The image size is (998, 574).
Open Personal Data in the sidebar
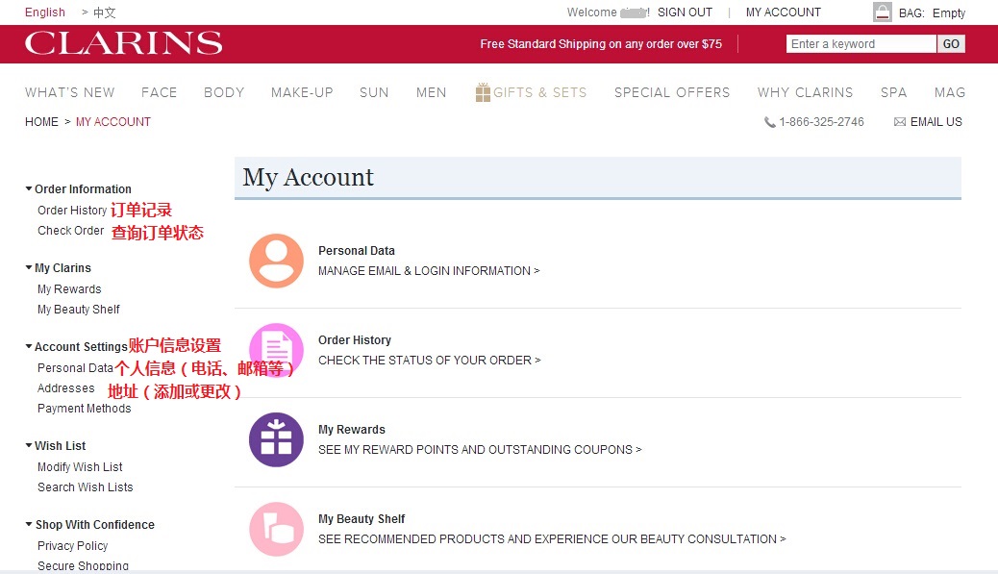pos(75,368)
